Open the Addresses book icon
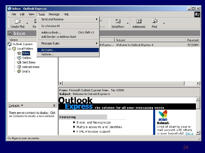Image resolution: width=205 pixels, height=153 pixels. tap(139, 21)
